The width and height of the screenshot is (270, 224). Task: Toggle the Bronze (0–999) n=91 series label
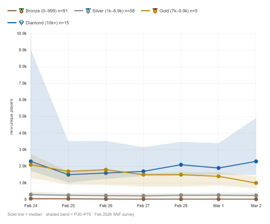click(x=47, y=11)
